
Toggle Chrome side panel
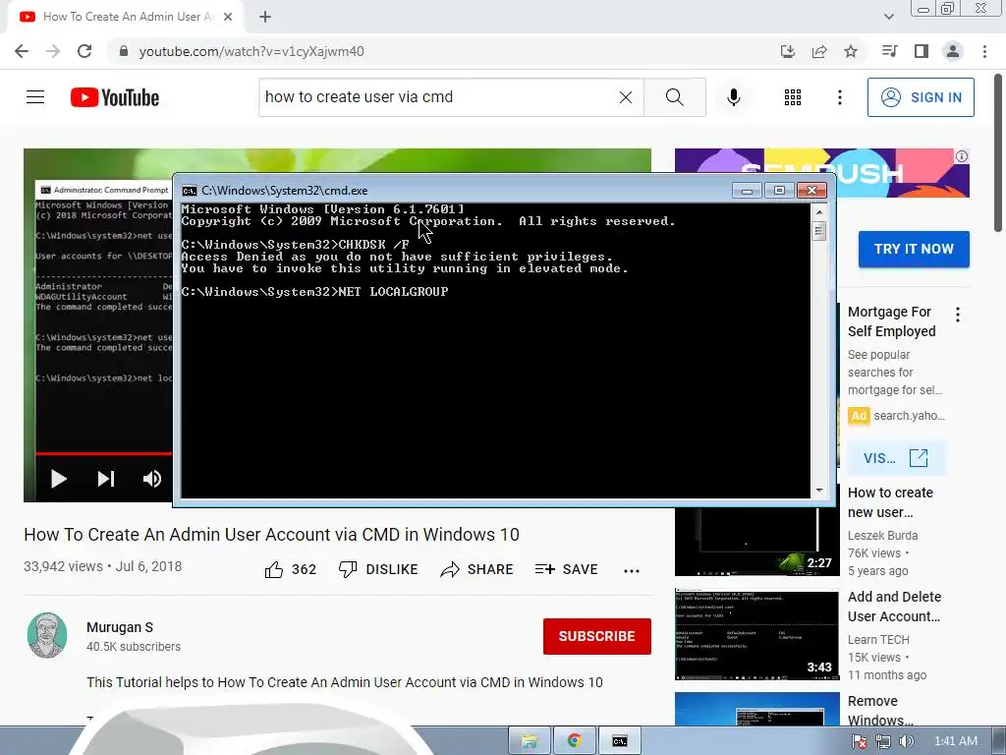point(922,51)
